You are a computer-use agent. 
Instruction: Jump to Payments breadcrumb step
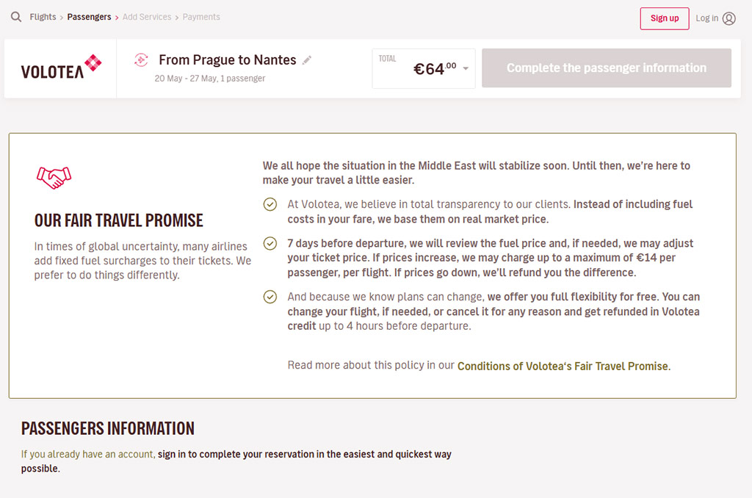click(x=201, y=17)
